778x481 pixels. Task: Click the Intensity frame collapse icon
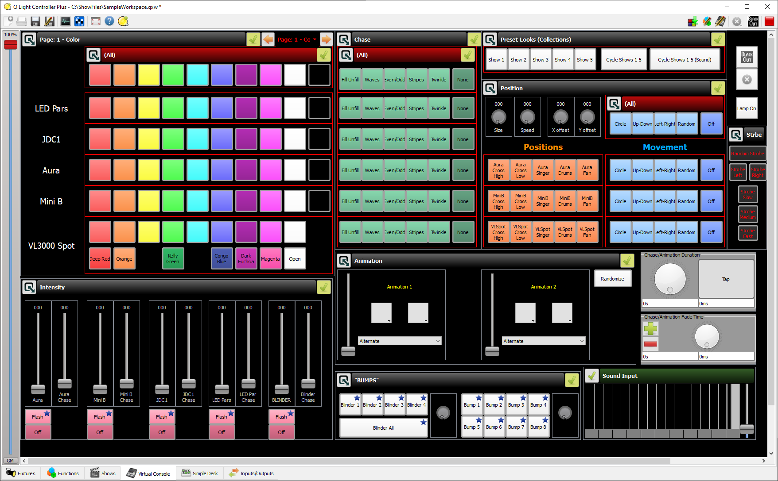(30, 287)
